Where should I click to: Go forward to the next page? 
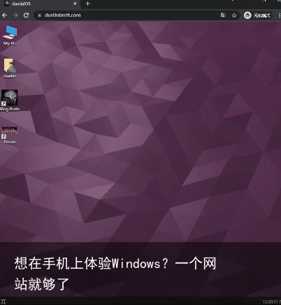15,15
